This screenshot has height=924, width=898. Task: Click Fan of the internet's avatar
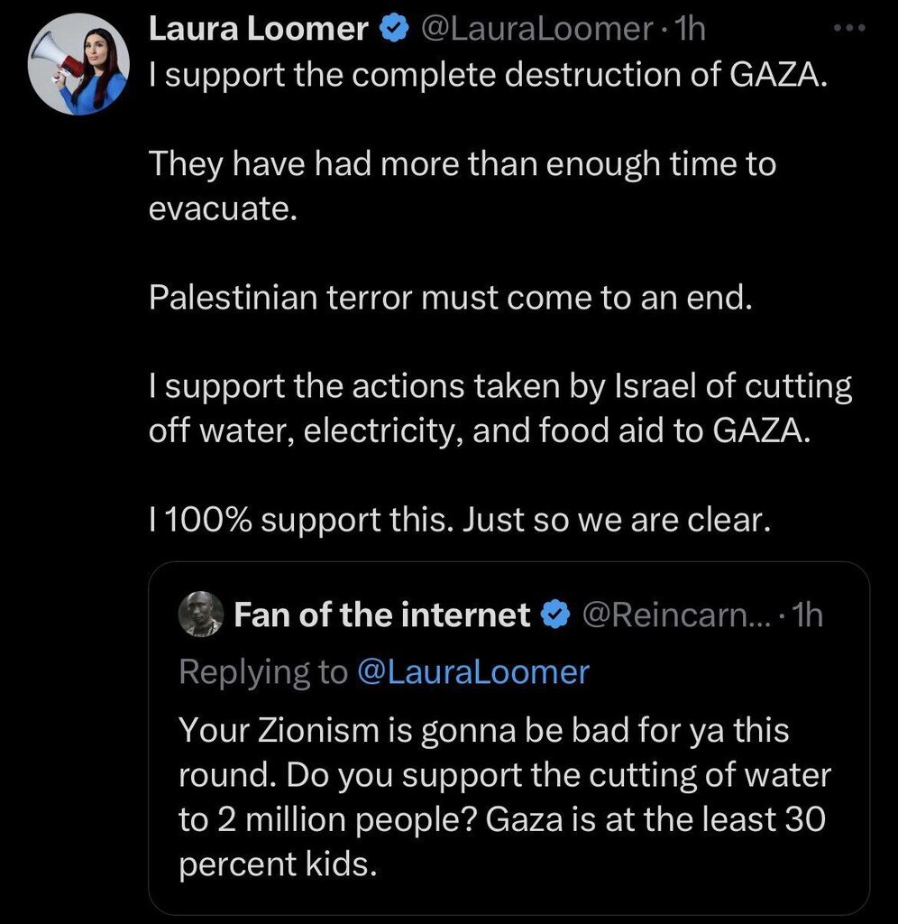coord(201,615)
